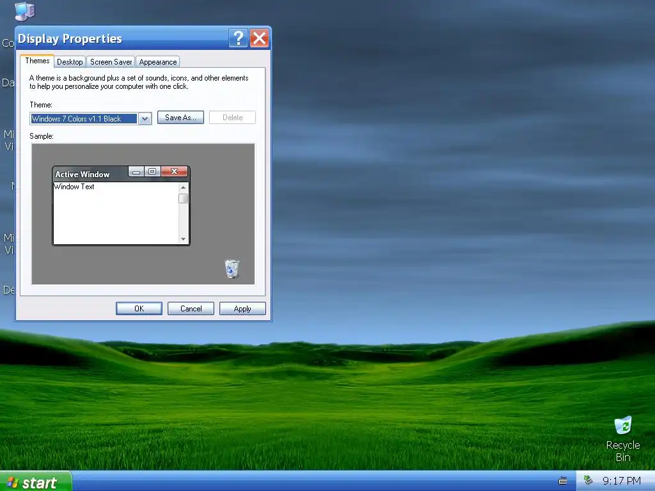Screen dimensions: 655x491
Task: Expand the Theme dropdown arrow
Action: coord(145,118)
